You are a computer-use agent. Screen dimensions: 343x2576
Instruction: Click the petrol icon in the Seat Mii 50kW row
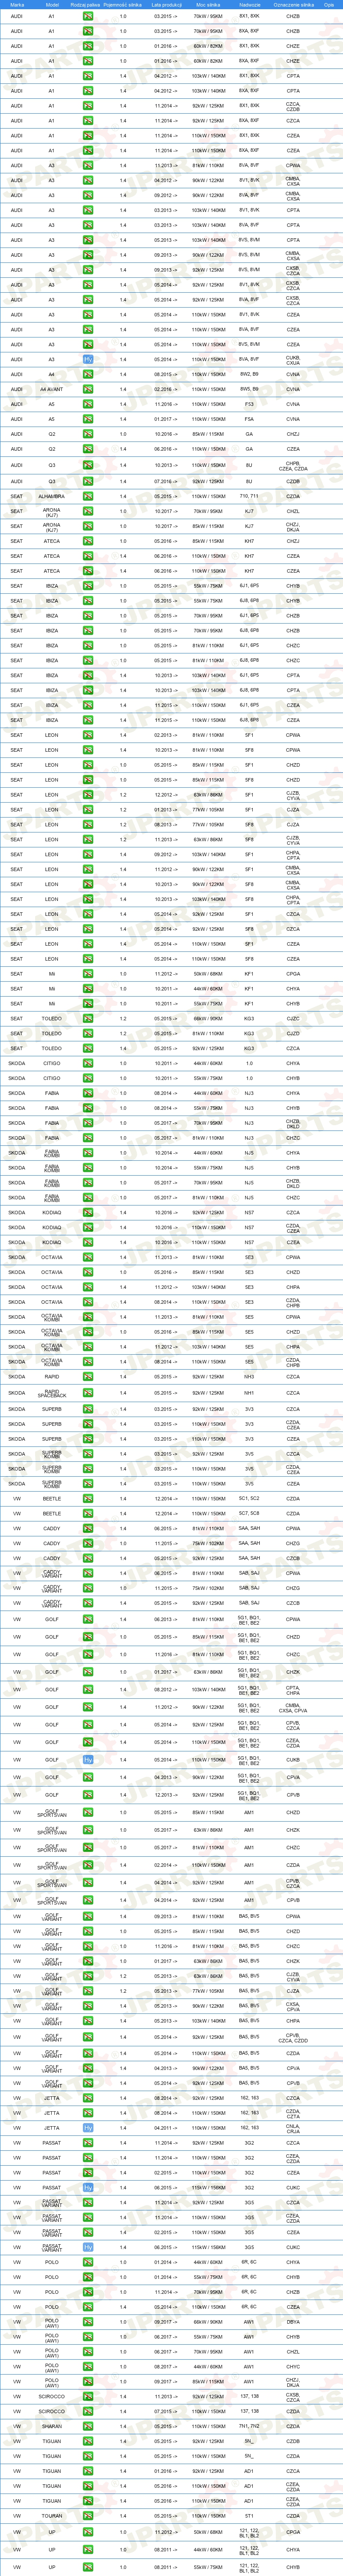(88, 973)
